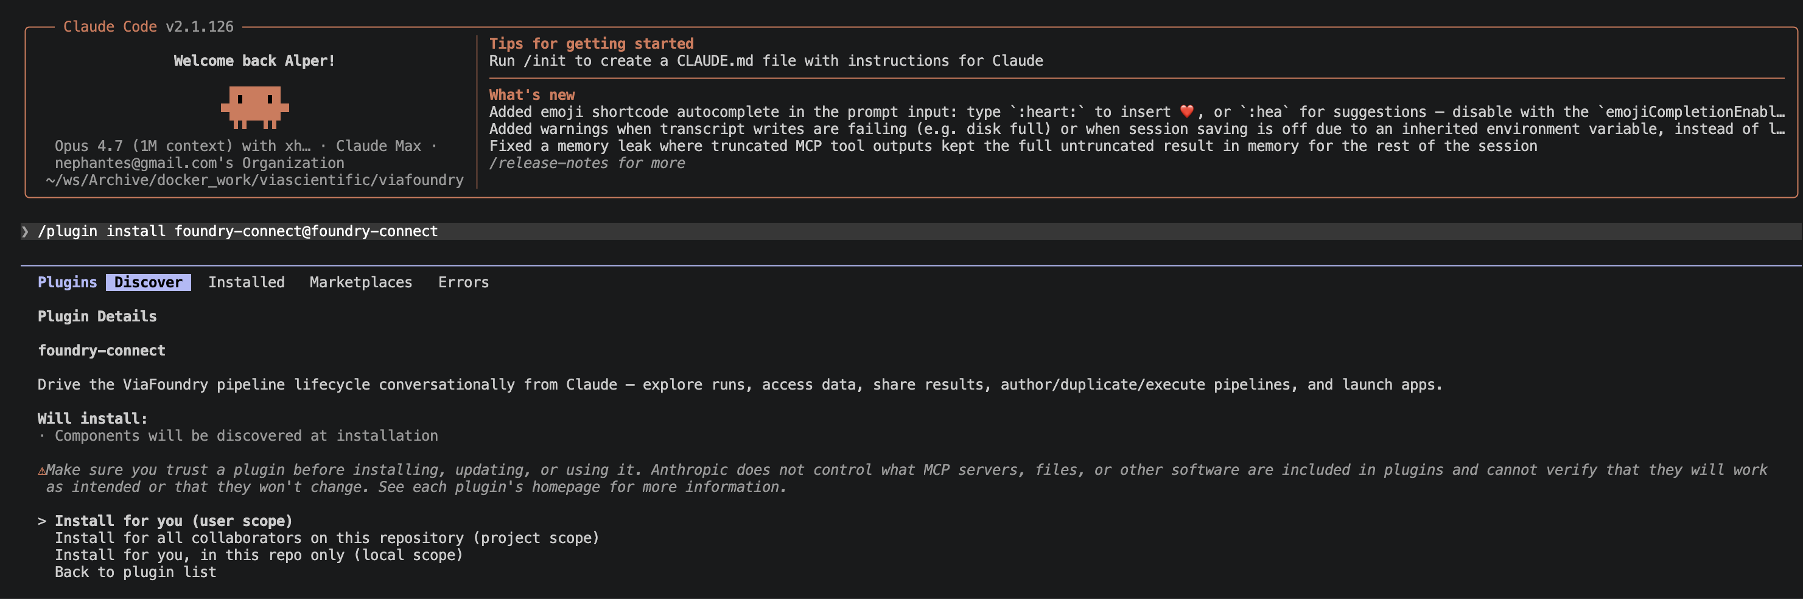The height and width of the screenshot is (599, 1803).
Task: Choose Install for all collaborators (project scope)
Action: (x=327, y=538)
